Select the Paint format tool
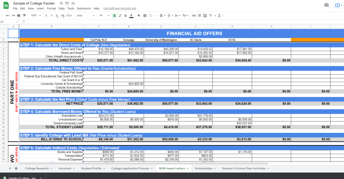 click(24, 15)
